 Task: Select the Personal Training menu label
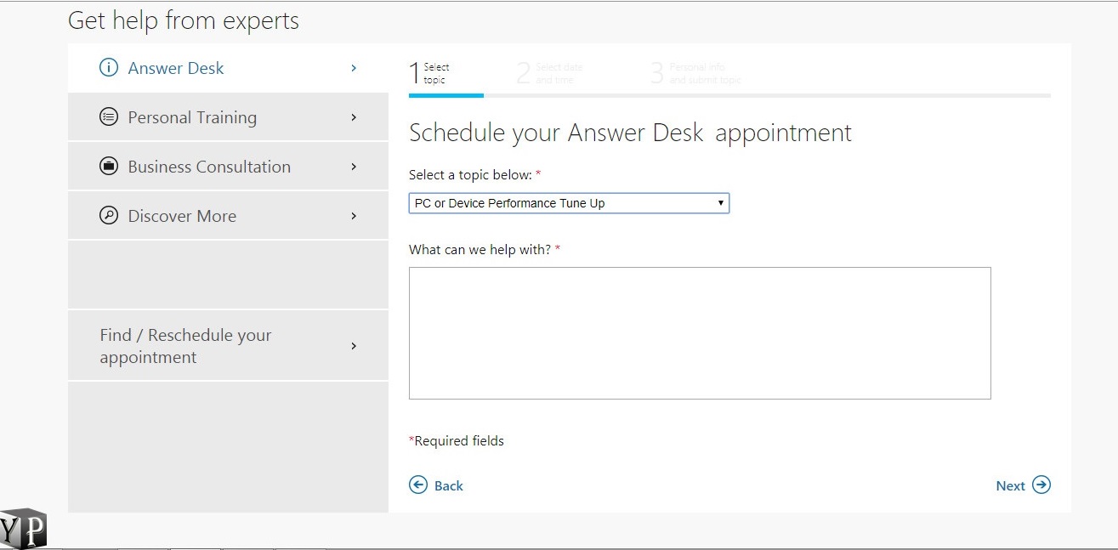(x=192, y=117)
